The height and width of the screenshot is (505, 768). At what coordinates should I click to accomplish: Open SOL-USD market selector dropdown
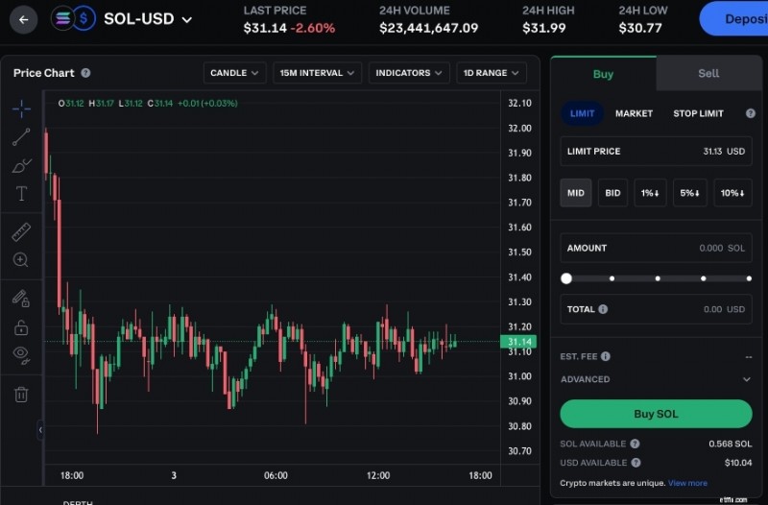click(148, 19)
